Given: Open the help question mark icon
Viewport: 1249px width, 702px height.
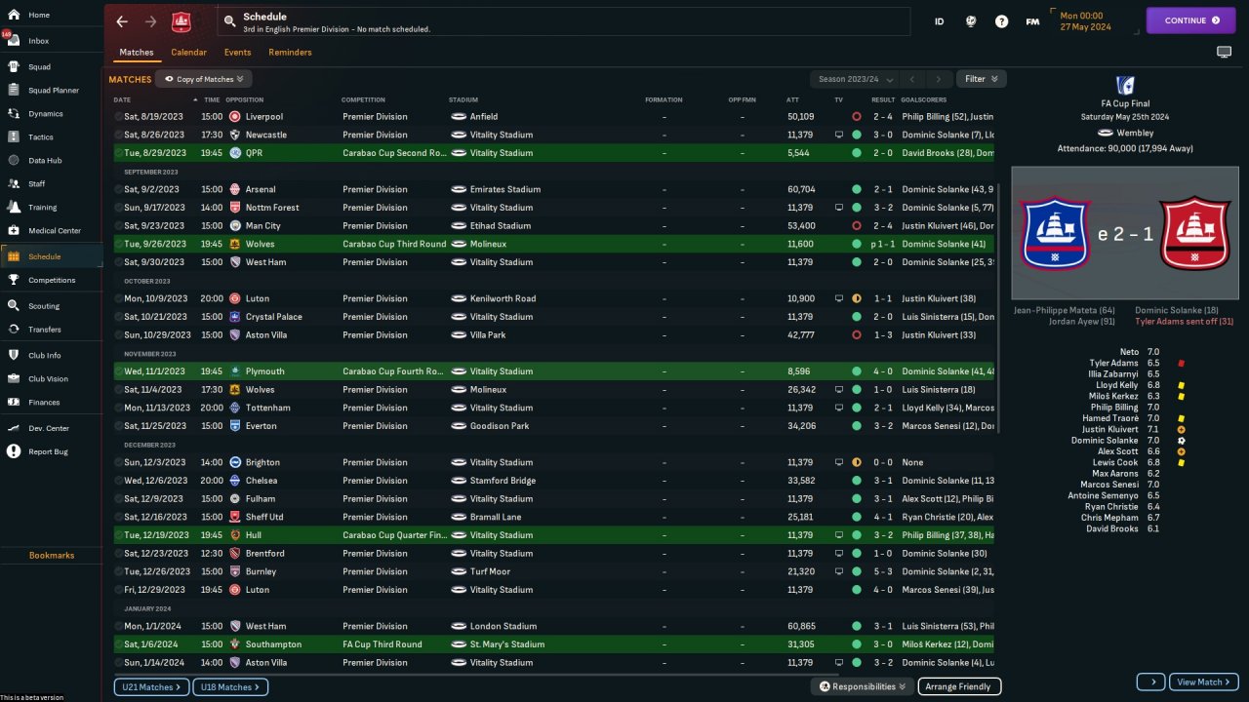Looking at the screenshot, I should pyautogui.click(x=1001, y=21).
